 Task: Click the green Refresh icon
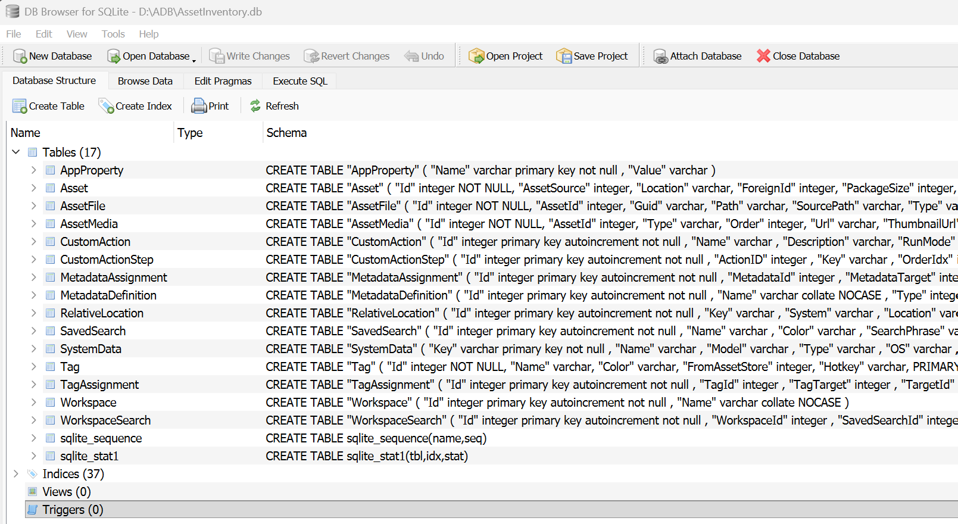[x=255, y=106]
